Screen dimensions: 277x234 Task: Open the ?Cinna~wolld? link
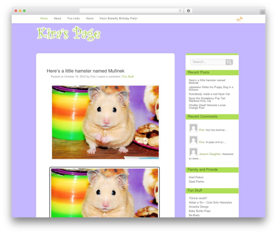pyautogui.click(x=198, y=198)
